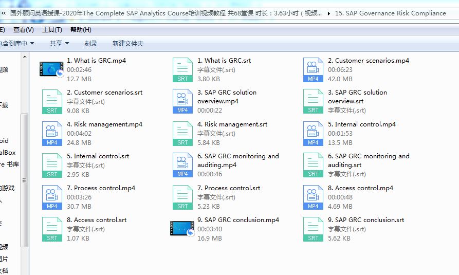The height and width of the screenshot is (275, 459).
Task: Select the '4. Risk management.srt' file icon
Action: (x=182, y=134)
